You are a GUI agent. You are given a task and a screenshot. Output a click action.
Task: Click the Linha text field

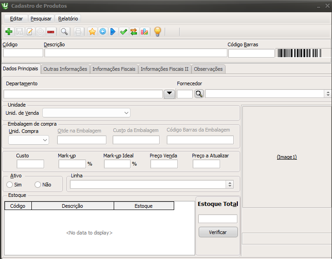[148, 185]
